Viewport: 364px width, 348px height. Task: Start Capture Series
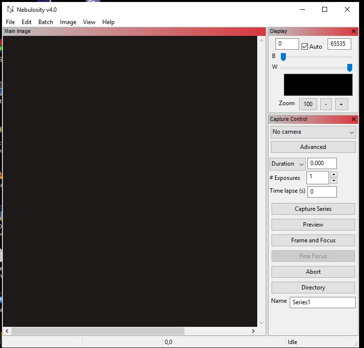coord(313,209)
